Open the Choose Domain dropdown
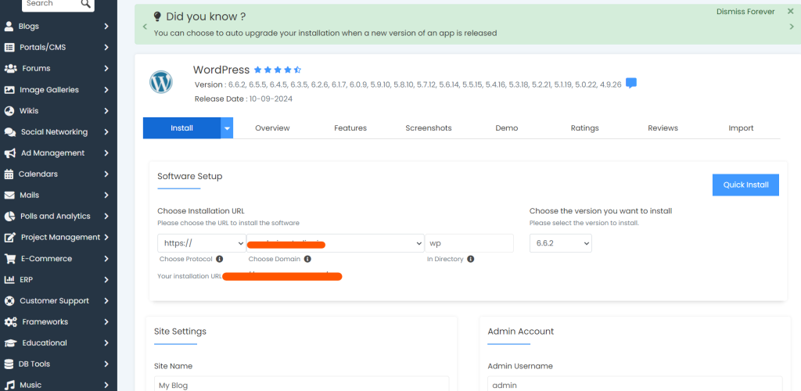 (x=335, y=243)
